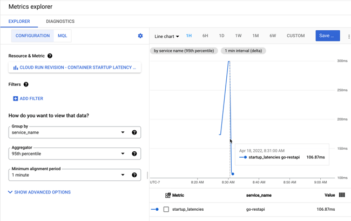Select the 6H time range
The image size is (351, 221).
click(x=205, y=36)
